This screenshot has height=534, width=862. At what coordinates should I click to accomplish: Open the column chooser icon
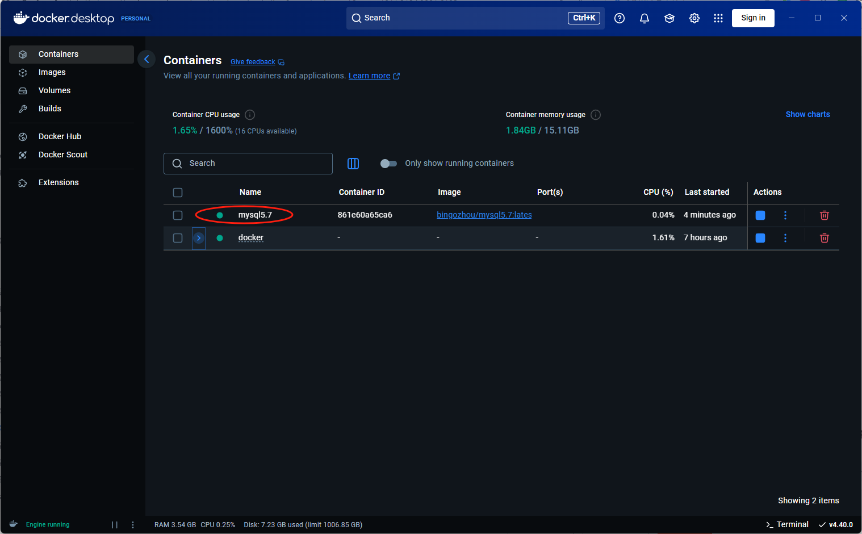pyautogui.click(x=353, y=164)
